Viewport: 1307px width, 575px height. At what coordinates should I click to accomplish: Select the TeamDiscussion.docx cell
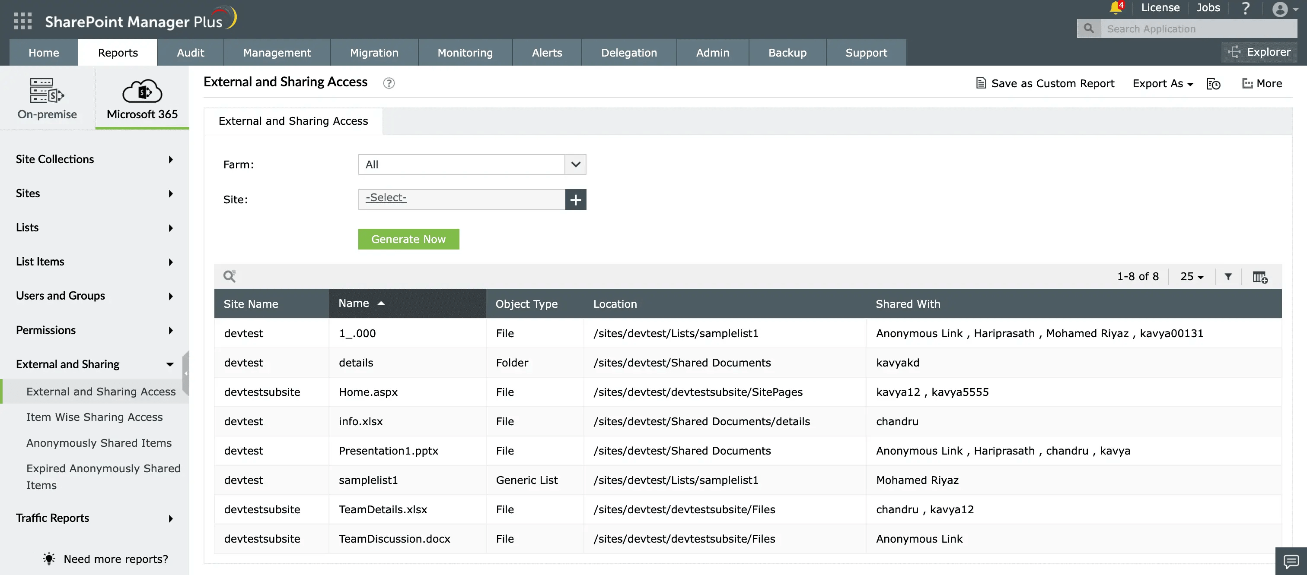[x=408, y=539]
